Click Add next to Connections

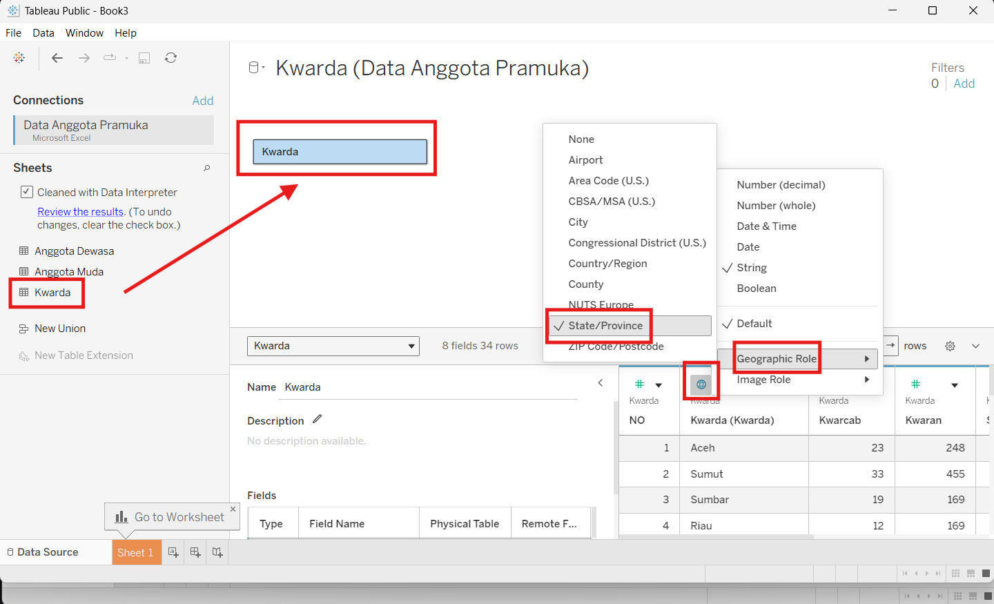(203, 101)
